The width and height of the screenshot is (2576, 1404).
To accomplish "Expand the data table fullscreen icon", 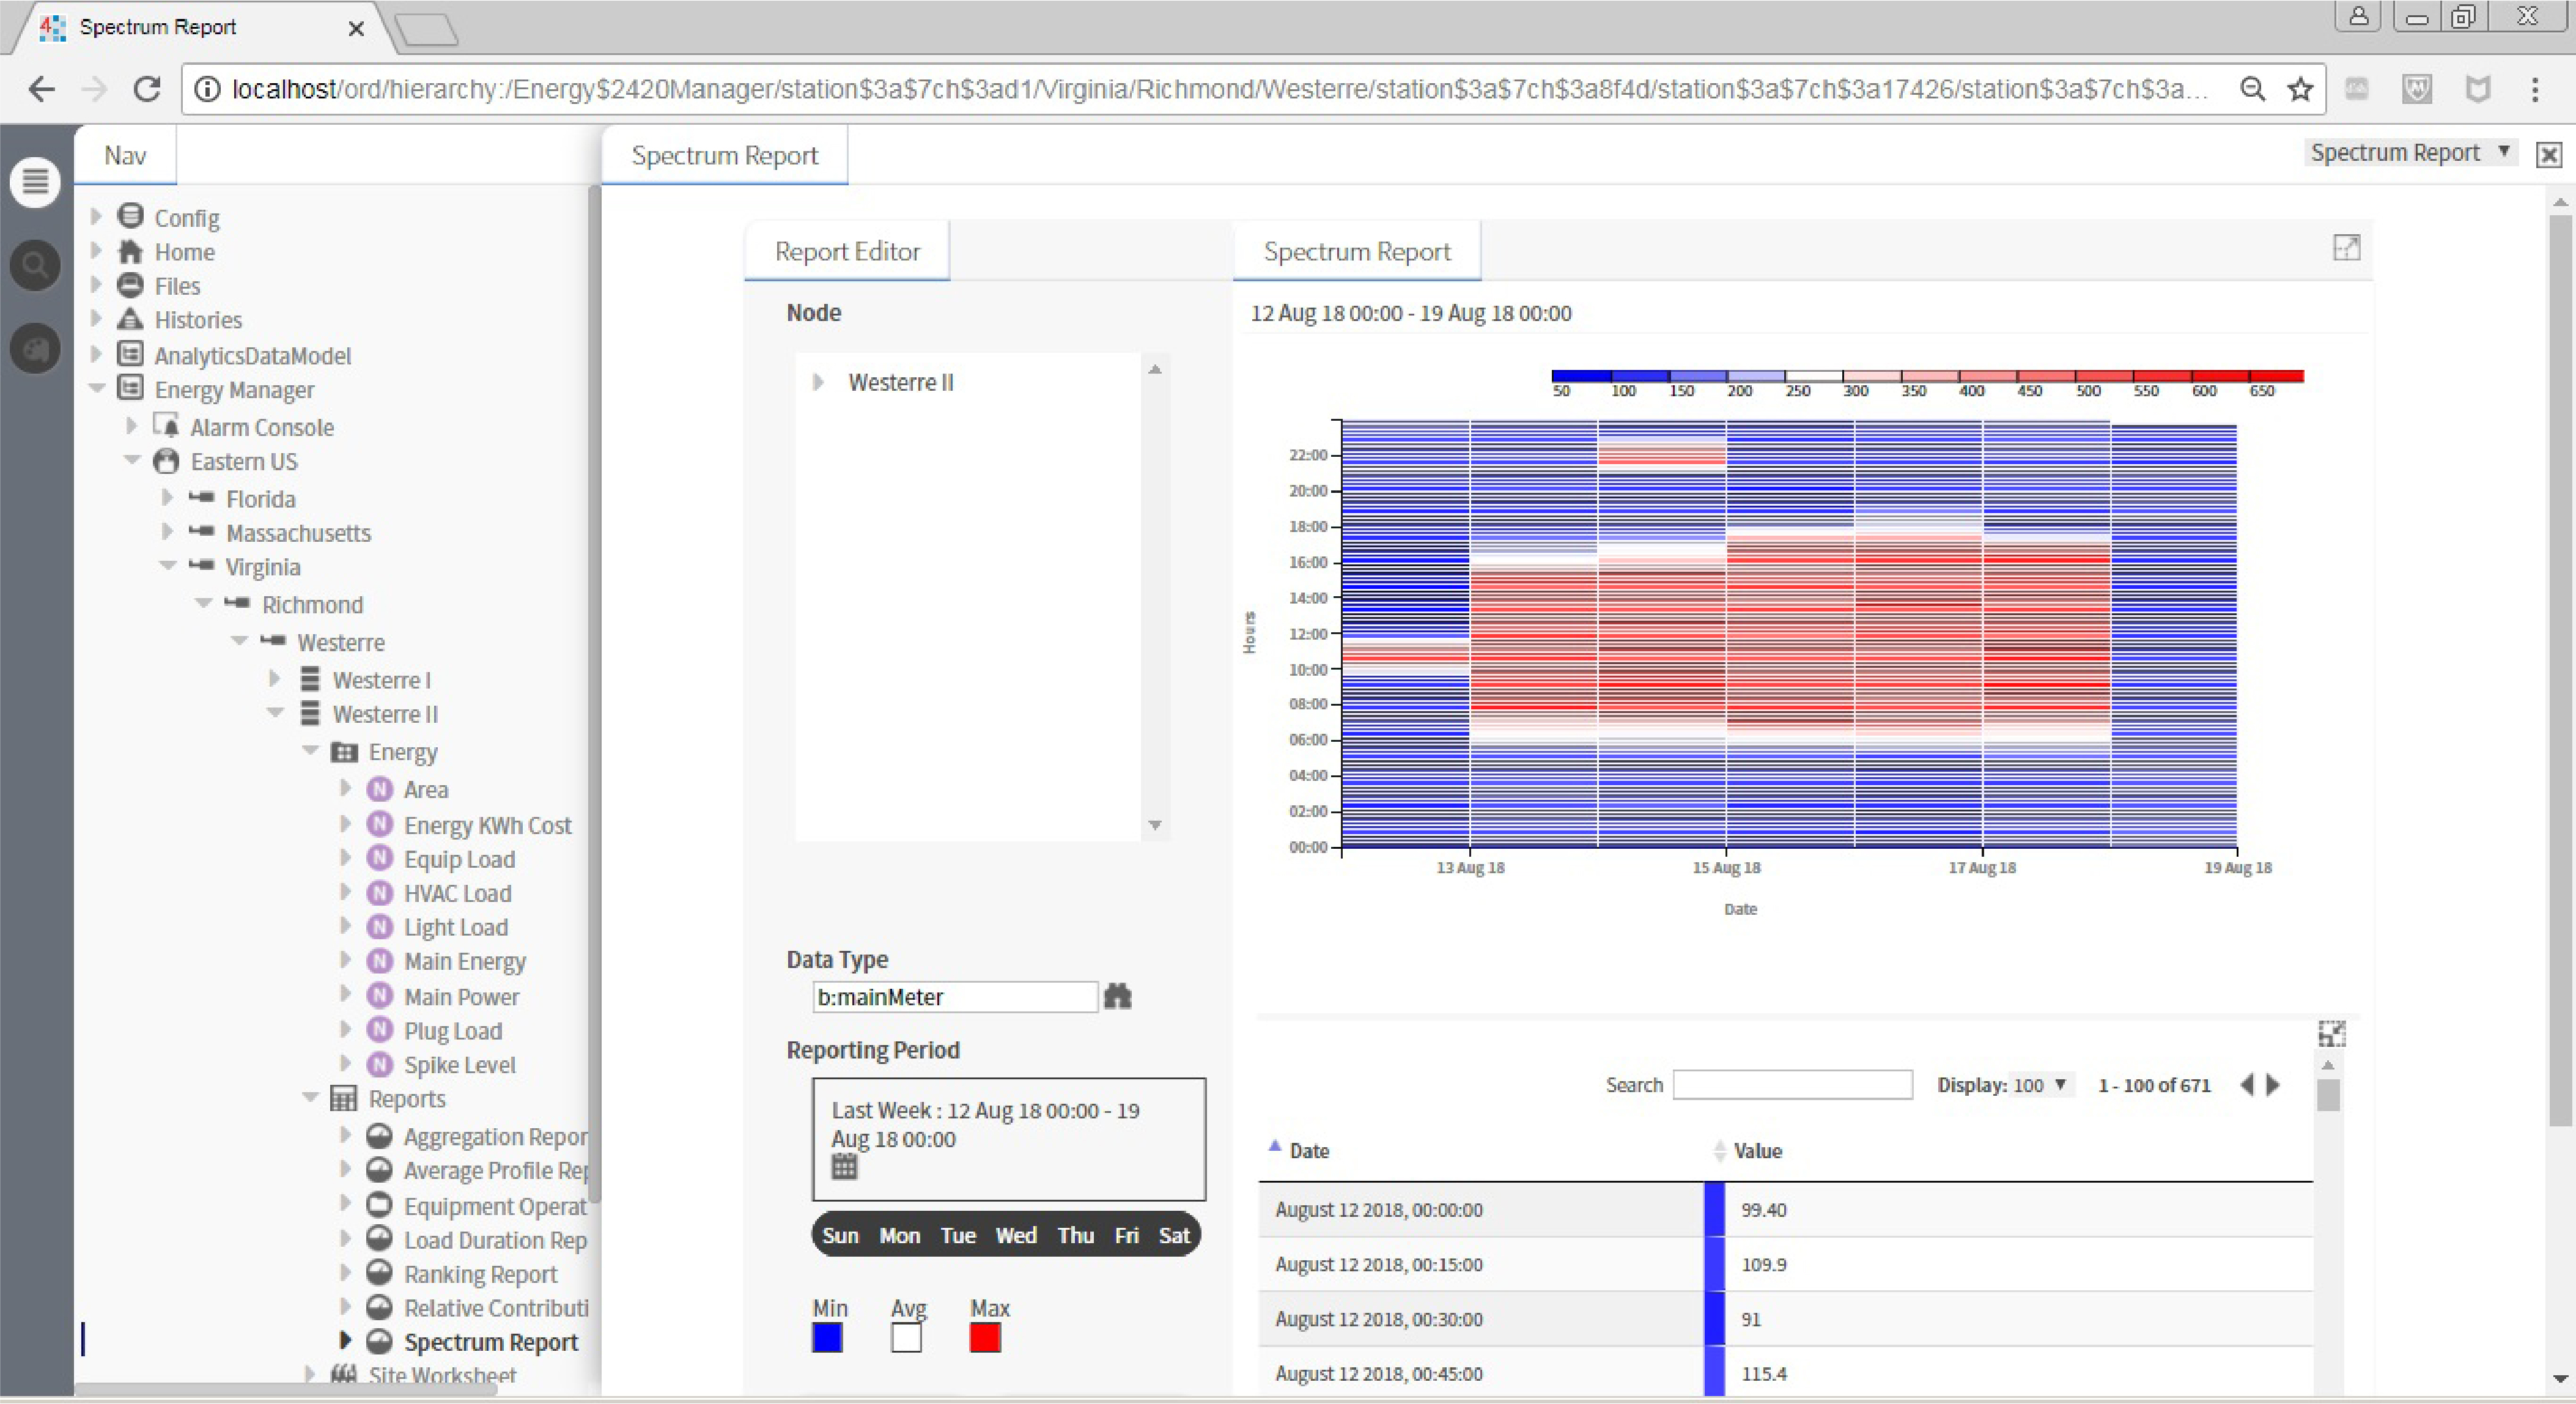I will point(2331,1033).
